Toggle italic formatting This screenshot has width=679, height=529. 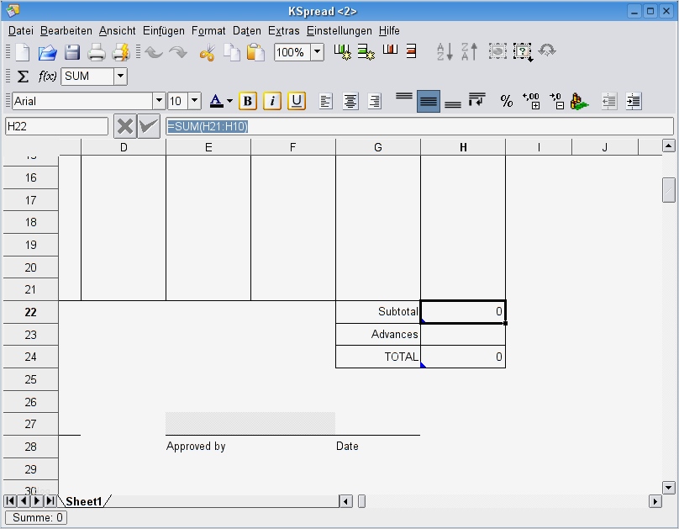pyautogui.click(x=271, y=101)
